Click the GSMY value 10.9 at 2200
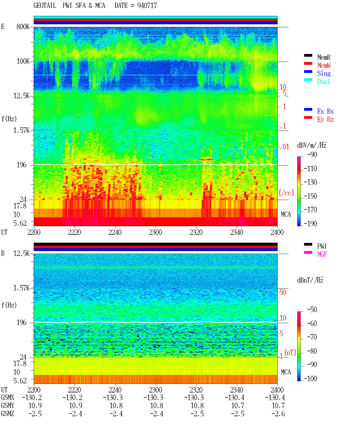346x430 pixels. [35, 406]
